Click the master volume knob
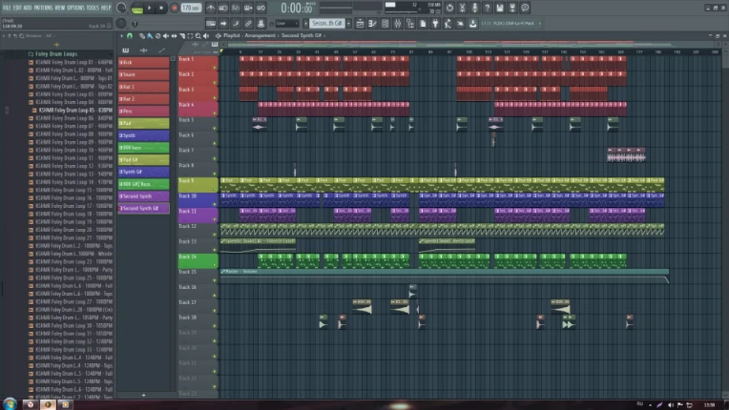The width and height of the screenshot is (729, 410). [121, 8]
